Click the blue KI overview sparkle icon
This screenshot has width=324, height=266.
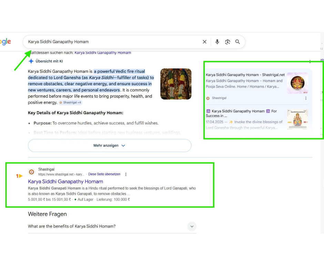31,61
